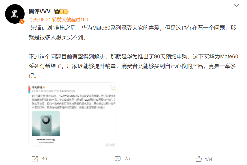Click the like count 134
This screenshot has height=165, width=247.
209,160
